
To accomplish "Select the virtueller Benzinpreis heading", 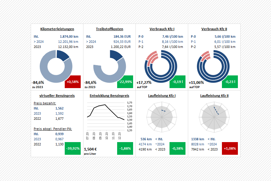I will tap(57, 96).
